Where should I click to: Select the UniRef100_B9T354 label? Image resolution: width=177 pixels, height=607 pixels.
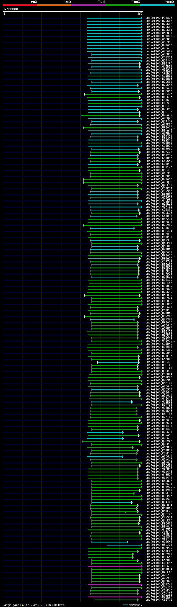pyautogui.click(x=159, y=137)
